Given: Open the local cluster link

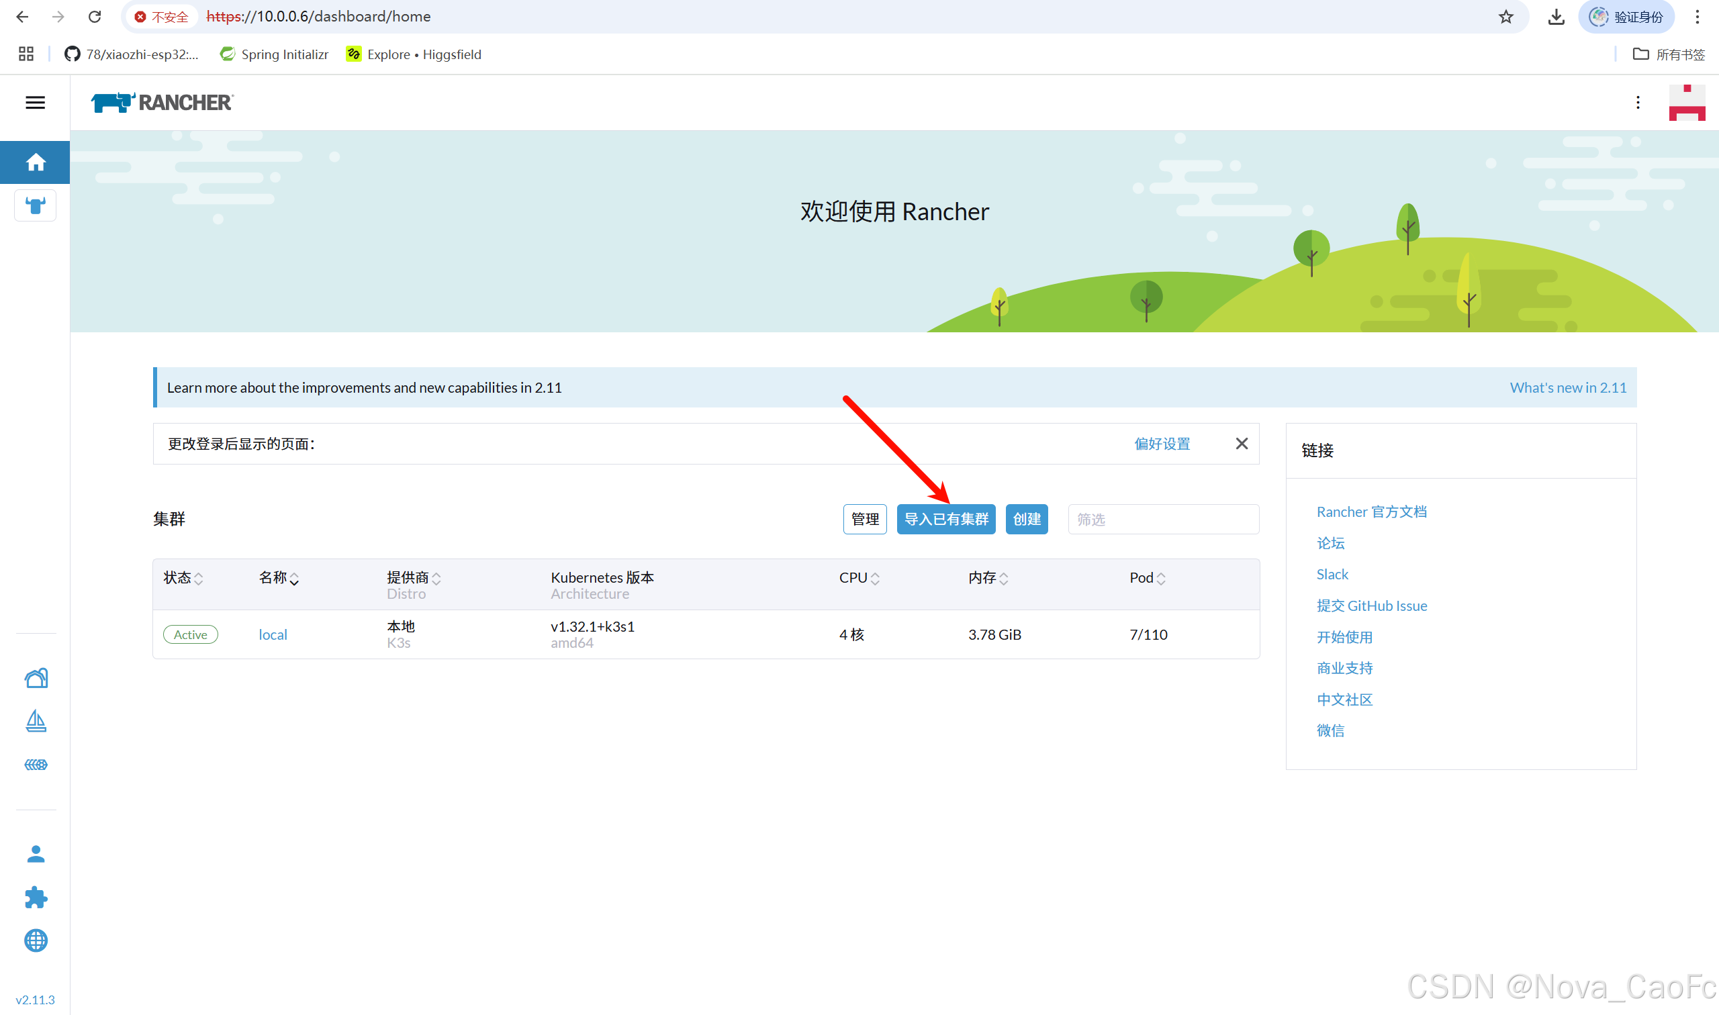Looking at the screenshot, I should [272, 635].
